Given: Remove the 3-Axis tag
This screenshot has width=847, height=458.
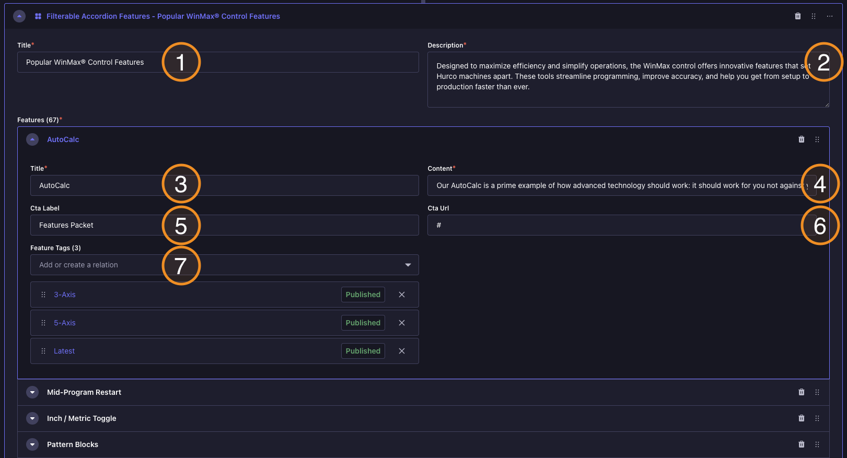Looking at the screenshot, I should tap(402, 295).
